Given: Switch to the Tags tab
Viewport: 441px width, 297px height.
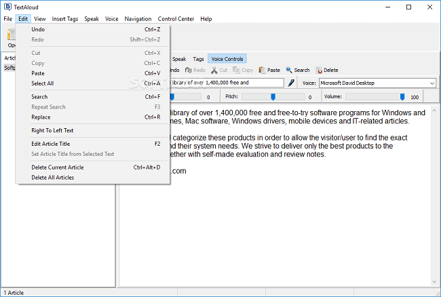Looking at the screenshot, I should (198, 59).
